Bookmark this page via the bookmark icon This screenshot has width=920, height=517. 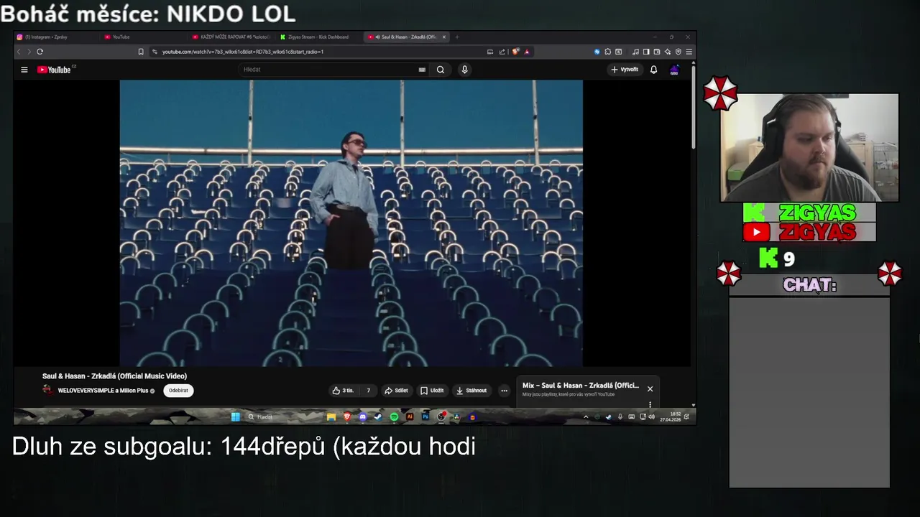coord(141,52)
